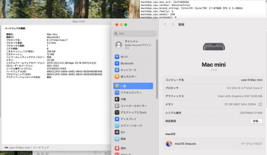Screen dimensions: 267x155
Task: Open the コントロールセンター icon
Action: (117, 106)
